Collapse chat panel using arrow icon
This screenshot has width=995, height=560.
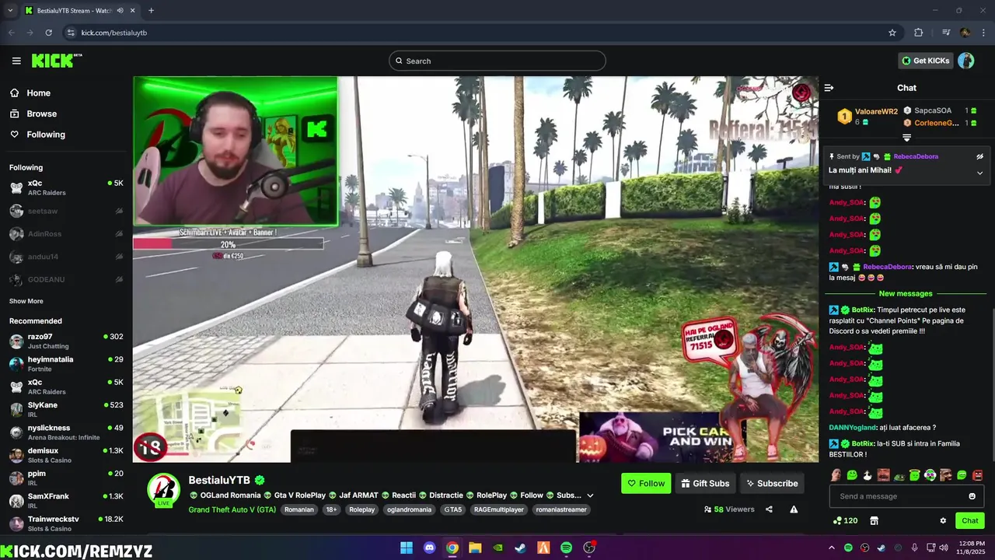click(x=829, y=88)
